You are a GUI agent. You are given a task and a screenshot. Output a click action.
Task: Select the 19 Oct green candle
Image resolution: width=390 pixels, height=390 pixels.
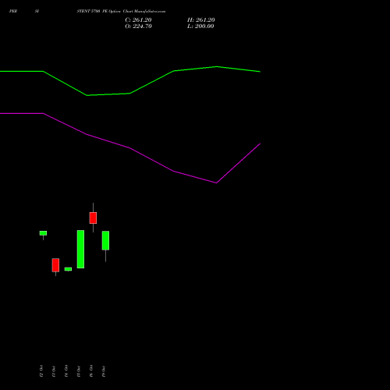coord(105,240)
